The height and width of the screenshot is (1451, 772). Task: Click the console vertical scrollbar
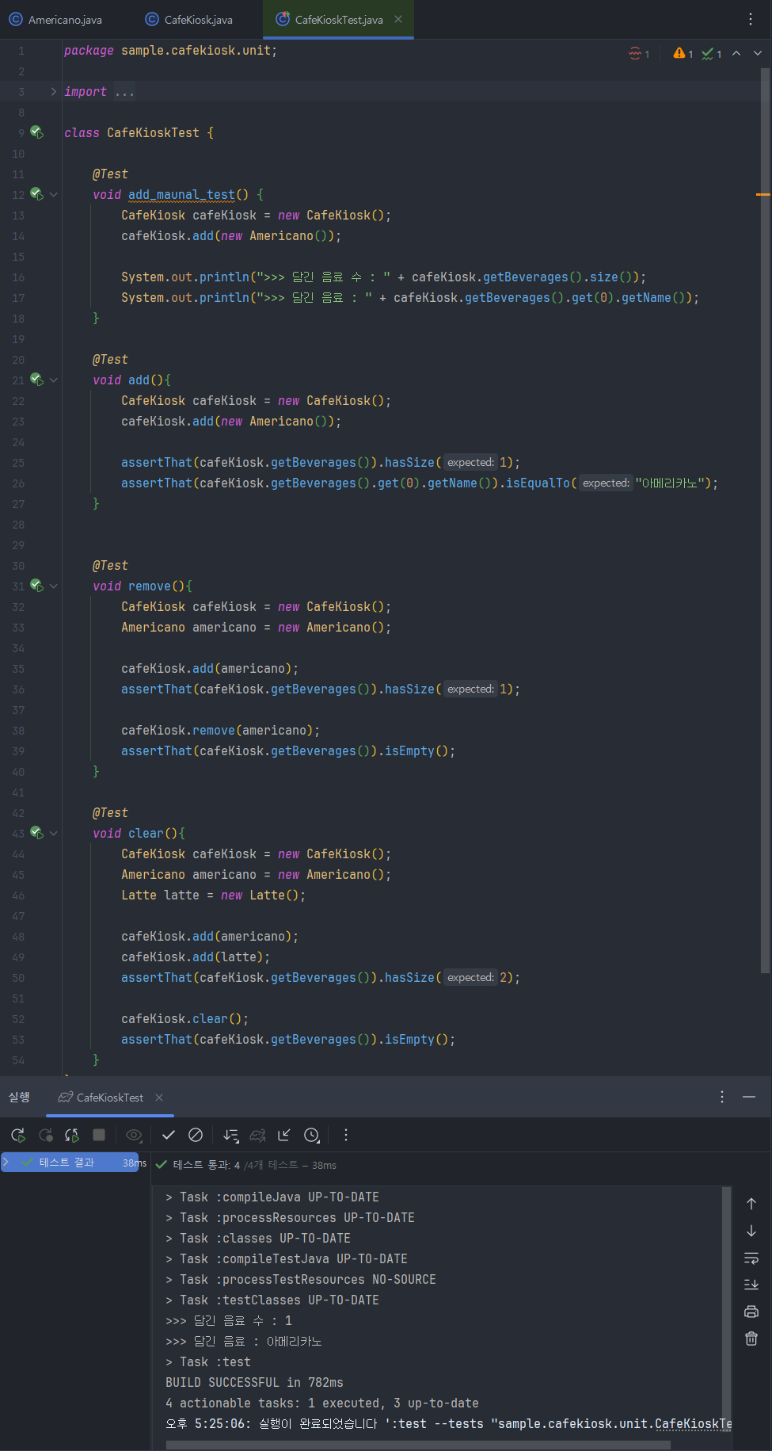[726, 1308]
